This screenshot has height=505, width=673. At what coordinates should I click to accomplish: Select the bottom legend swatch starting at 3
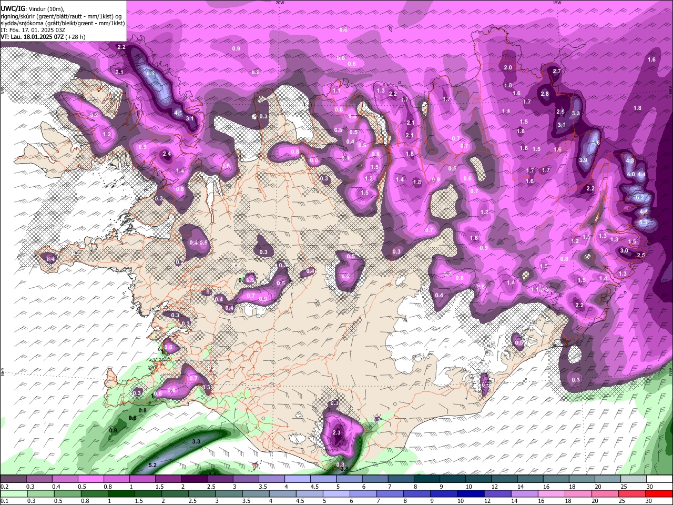coord(229,493)
